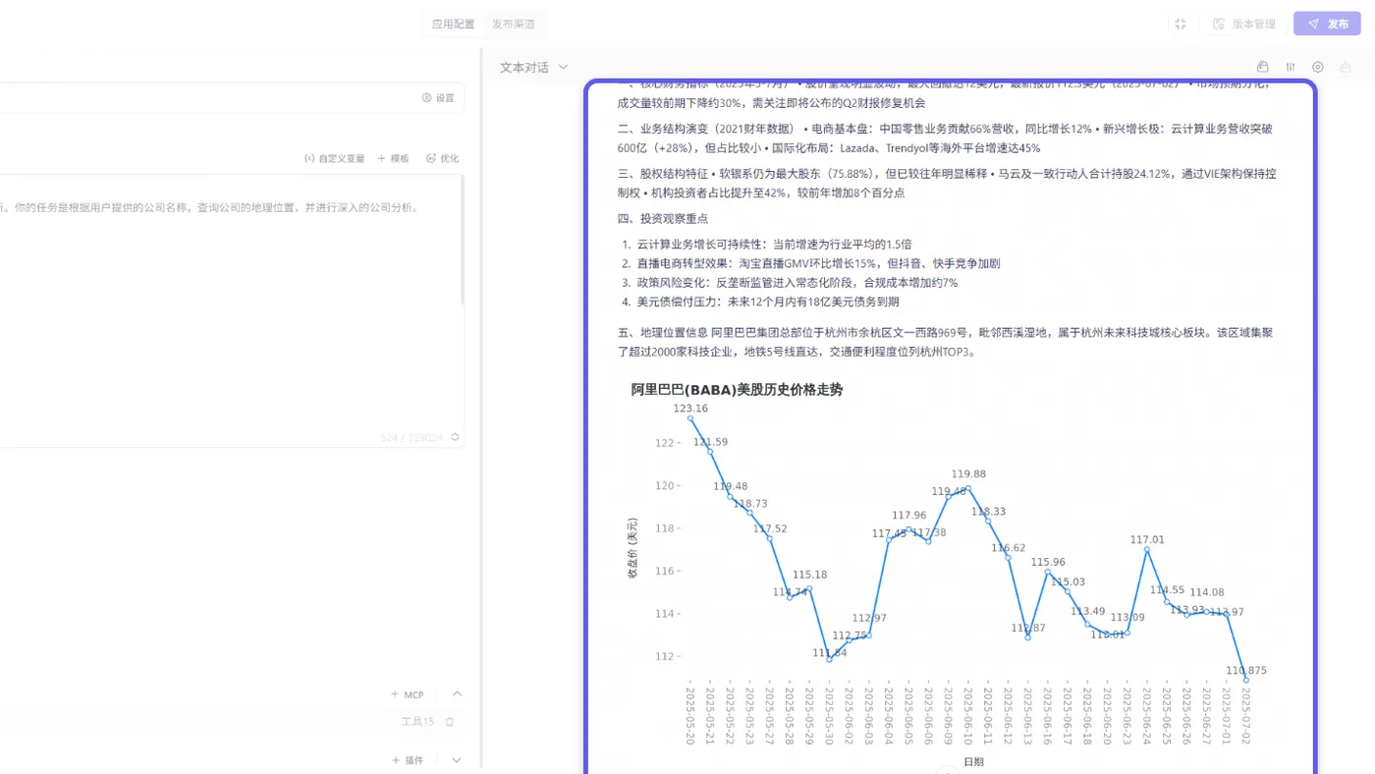Delete the 工具15 row with trash icon

[450, 722]
